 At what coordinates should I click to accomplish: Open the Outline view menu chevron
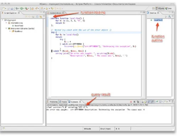click(x=172, y=16)
